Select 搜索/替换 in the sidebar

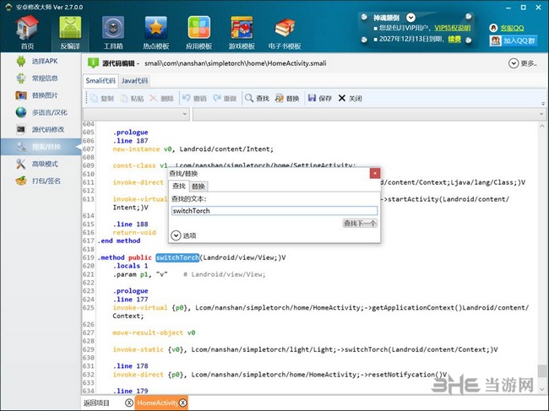click(x=41, y=147)
